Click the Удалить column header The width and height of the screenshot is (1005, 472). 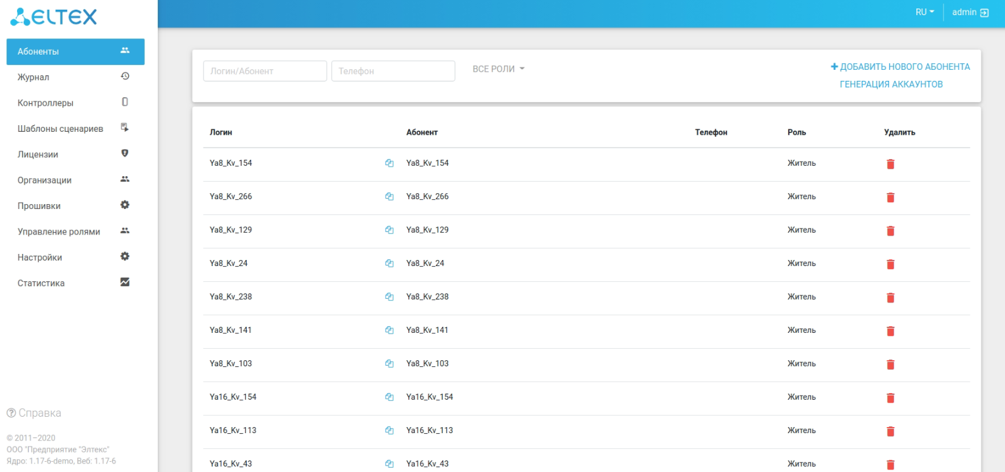click(900, 132)
